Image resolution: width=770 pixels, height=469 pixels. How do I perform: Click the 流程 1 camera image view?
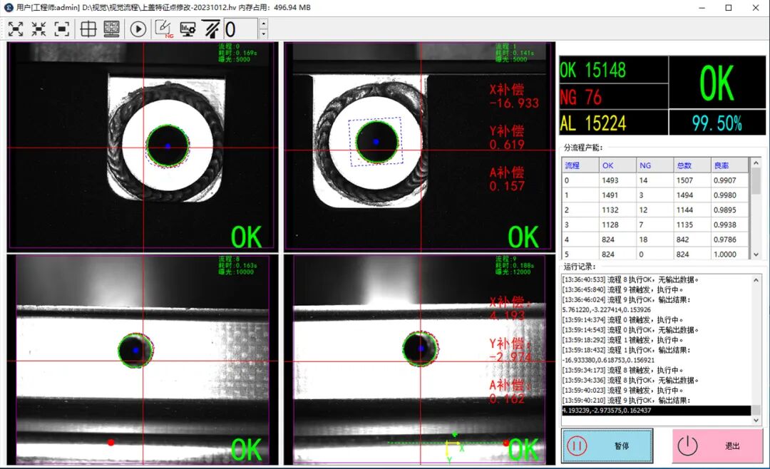[x=420, y=147]
